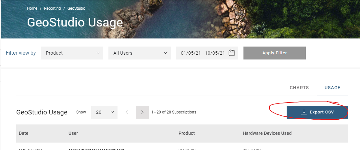Click the GeoStudio Usage page title
Image resolution: width=360 pixels, height=150 pixels.
coord(75,23)
